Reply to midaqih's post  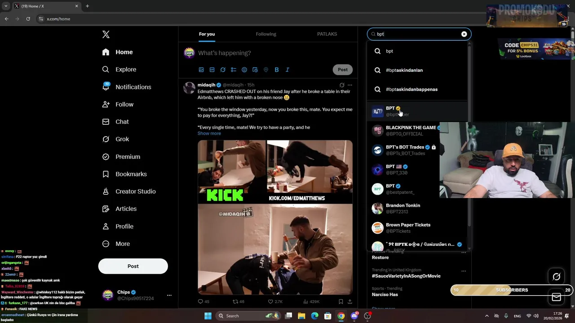coord(203,301)
